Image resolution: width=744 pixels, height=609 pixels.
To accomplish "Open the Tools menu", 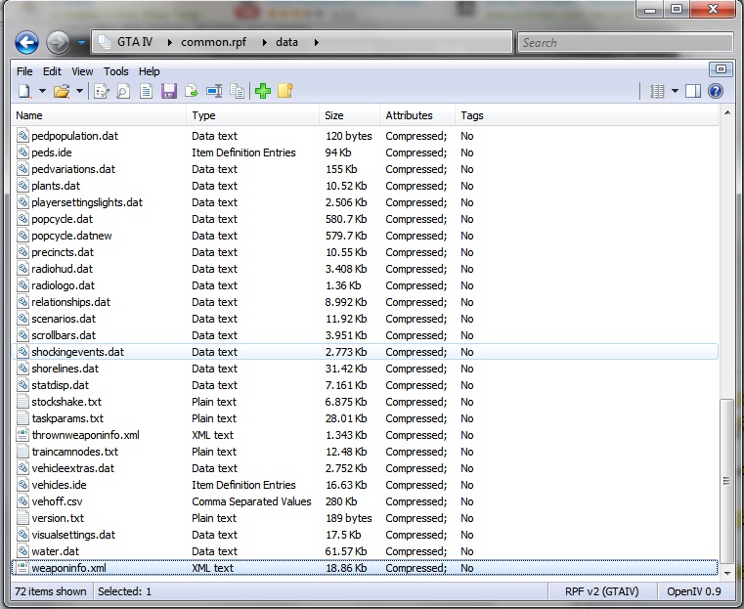I will pos(116,71).
